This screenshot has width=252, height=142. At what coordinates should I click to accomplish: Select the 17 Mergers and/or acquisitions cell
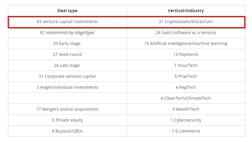(67, 109)
